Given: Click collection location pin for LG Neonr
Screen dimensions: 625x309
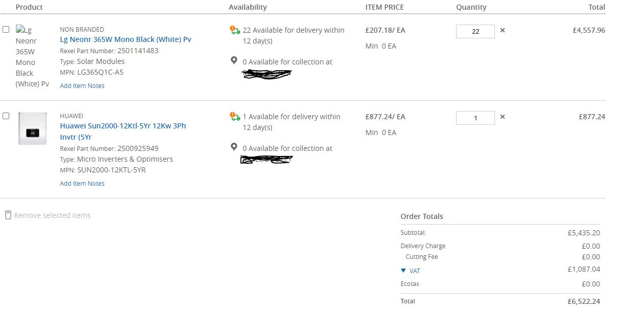Looking at the screenshot, I should tap(234, 61).
